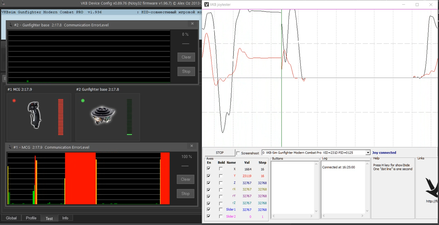Stop the #2 Gunfighter base error monitoring
This screenshot has width=439, height=225.
pos(186,71)
